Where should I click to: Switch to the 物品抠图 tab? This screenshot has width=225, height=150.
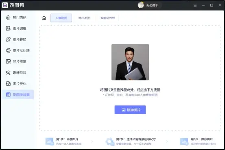coord(84,18)
